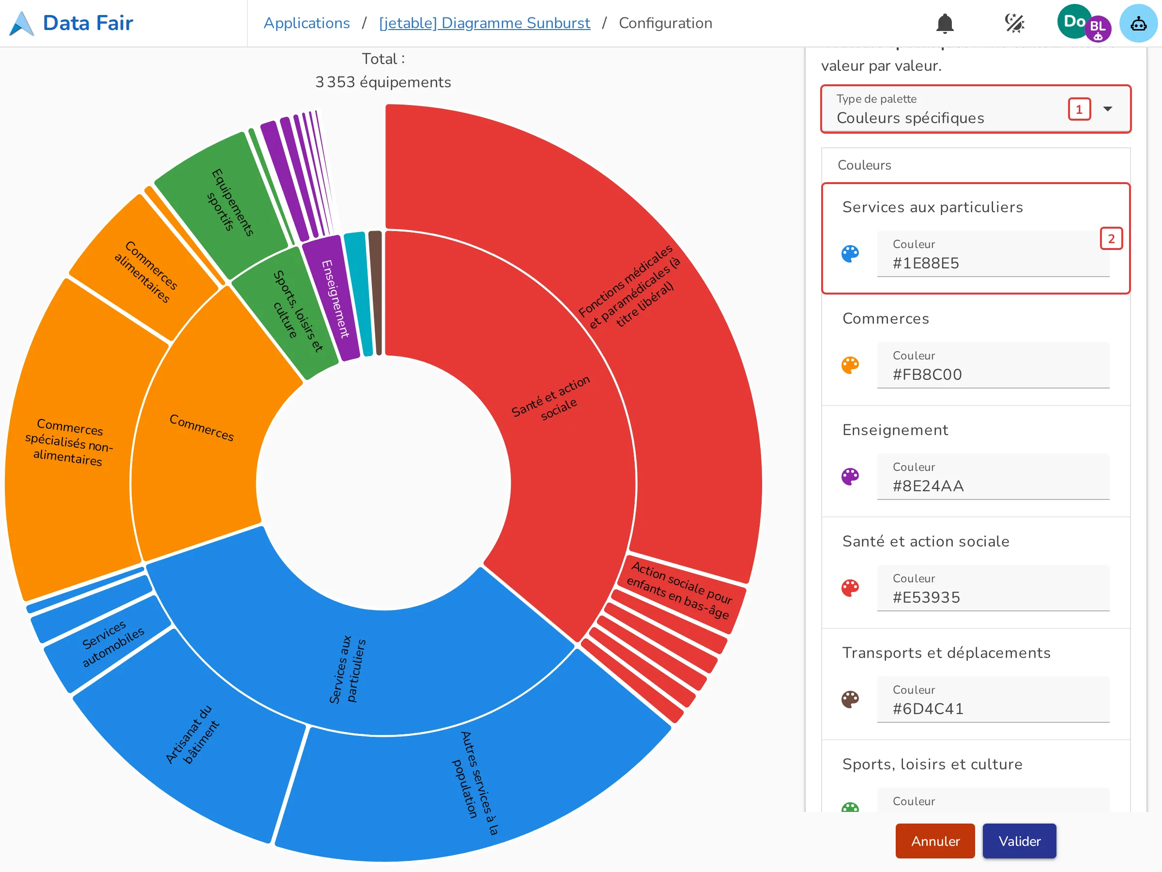This screenshot has width=1162, height=872.
Task: Open orange palette icon for Commerces
Action: tap(850, 365)
